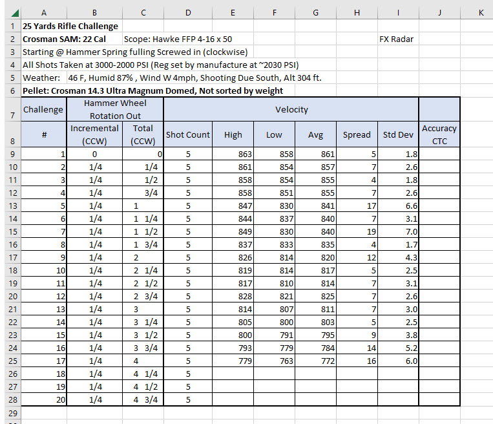
Task: Click the 'Incremental (CCW)' header cell
Action: (x=94, y=134)
